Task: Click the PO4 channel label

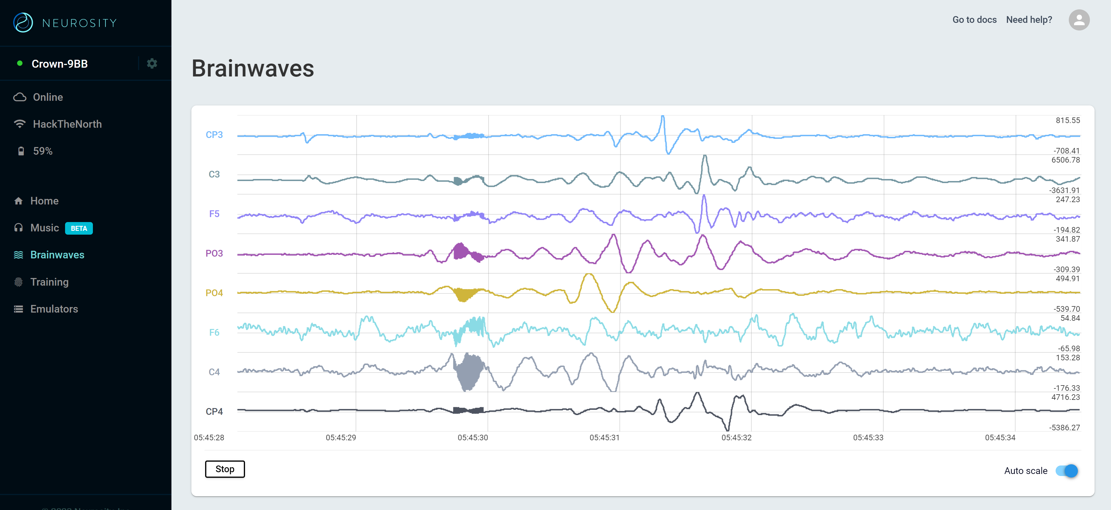Action: (214, 293)
